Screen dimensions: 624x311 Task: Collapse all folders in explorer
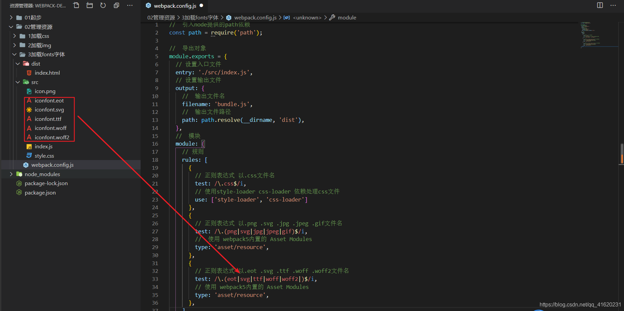(x=116, y=5)
